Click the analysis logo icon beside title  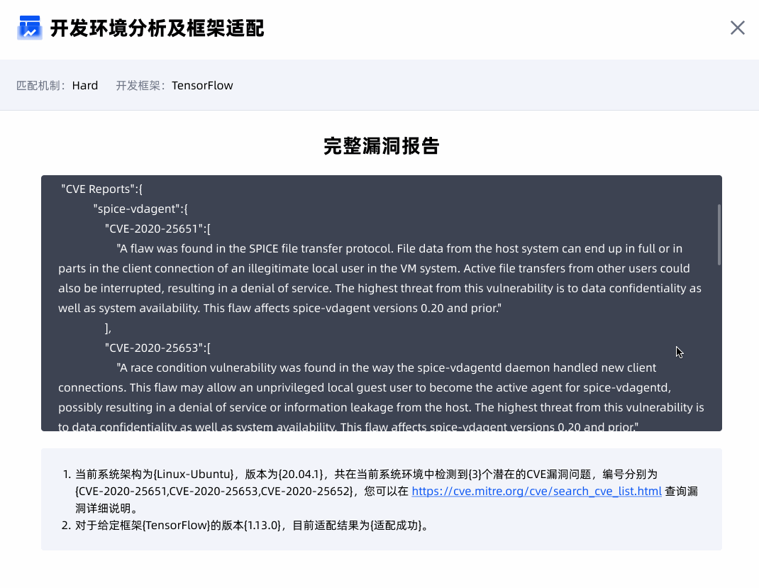tap(29, 28)
